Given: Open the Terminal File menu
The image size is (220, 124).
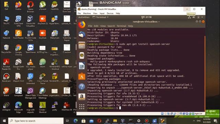Looking at the screenshot, I should click(x=90, y=26).
